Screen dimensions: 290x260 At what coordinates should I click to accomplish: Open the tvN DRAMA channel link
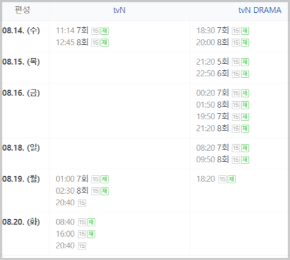coord(260,10)
